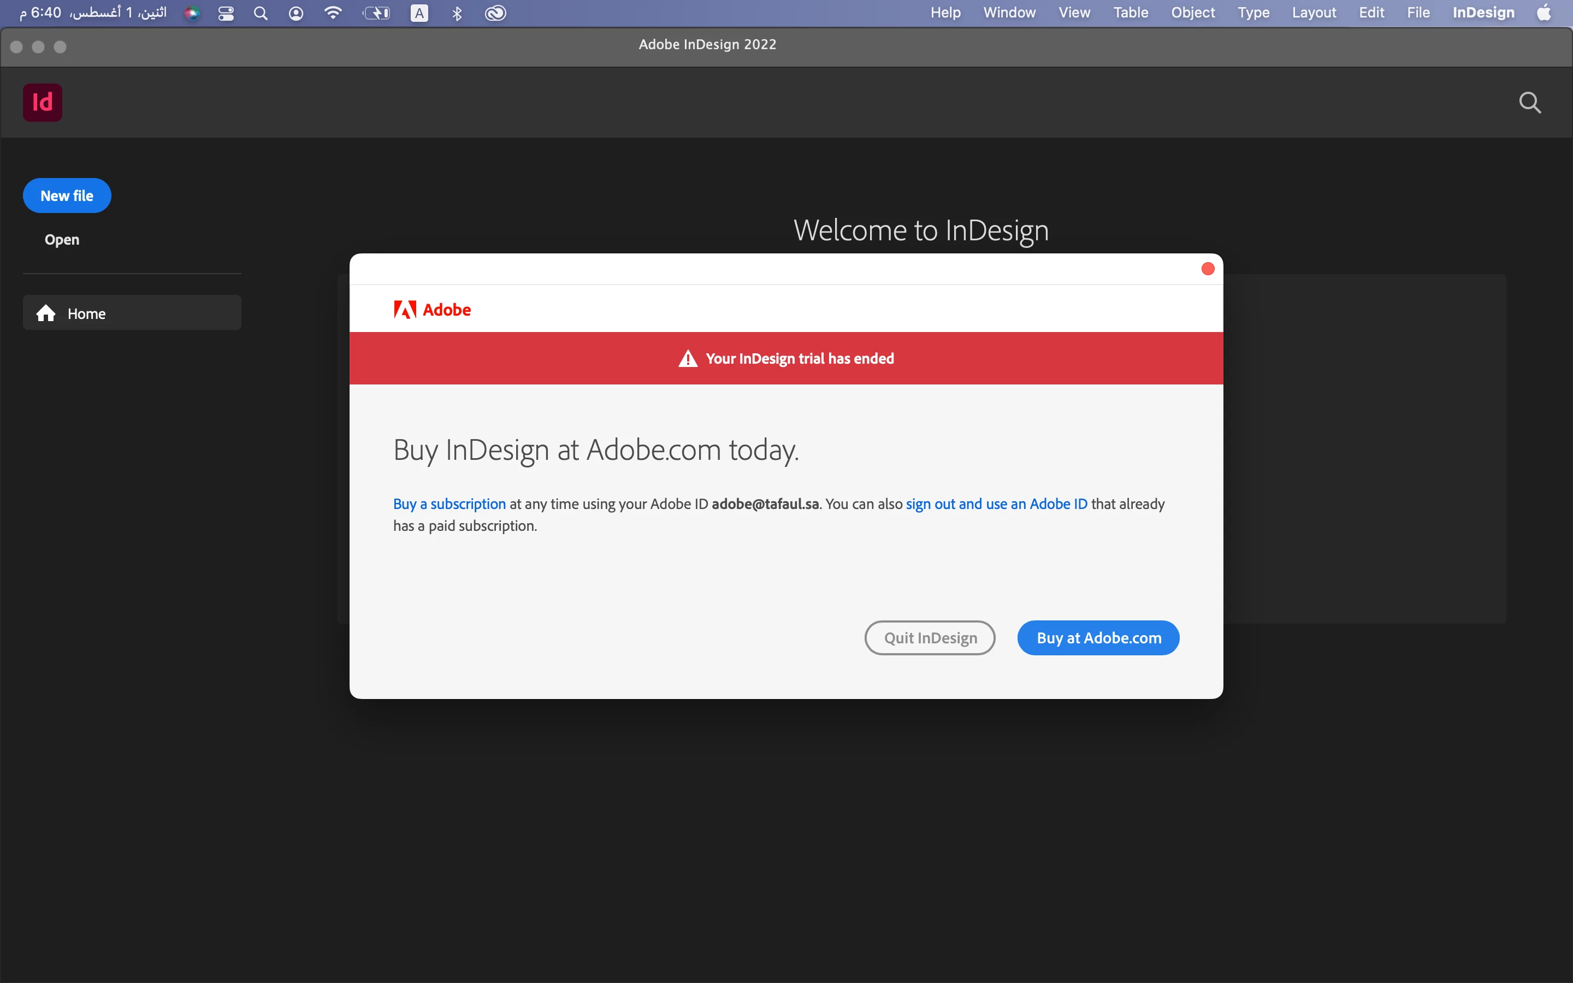
Task: Click the 'Buy a subscription' link
Action: (x=449, y=504)
